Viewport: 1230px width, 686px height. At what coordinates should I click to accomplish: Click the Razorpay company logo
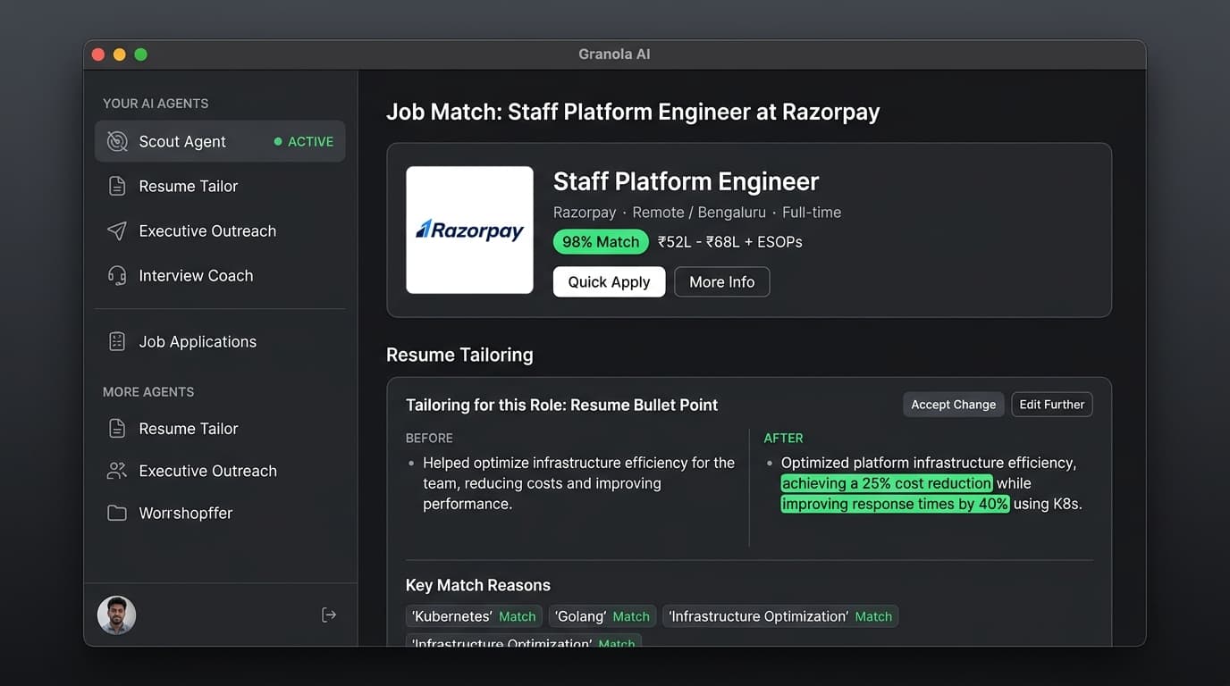point(470,230)
